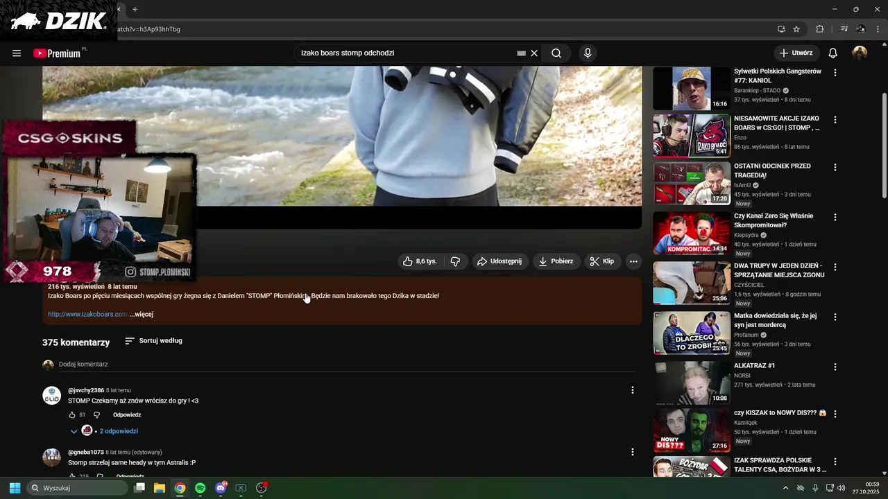
Task: Open Spotify from the taskbar
Action: (x=200, y=488)
